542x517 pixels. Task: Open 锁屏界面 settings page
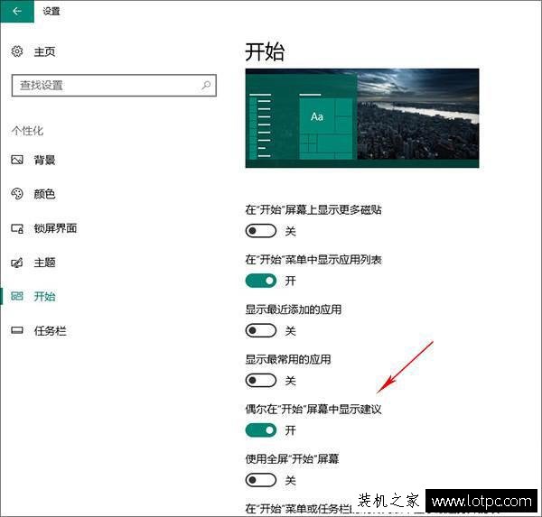55,228
